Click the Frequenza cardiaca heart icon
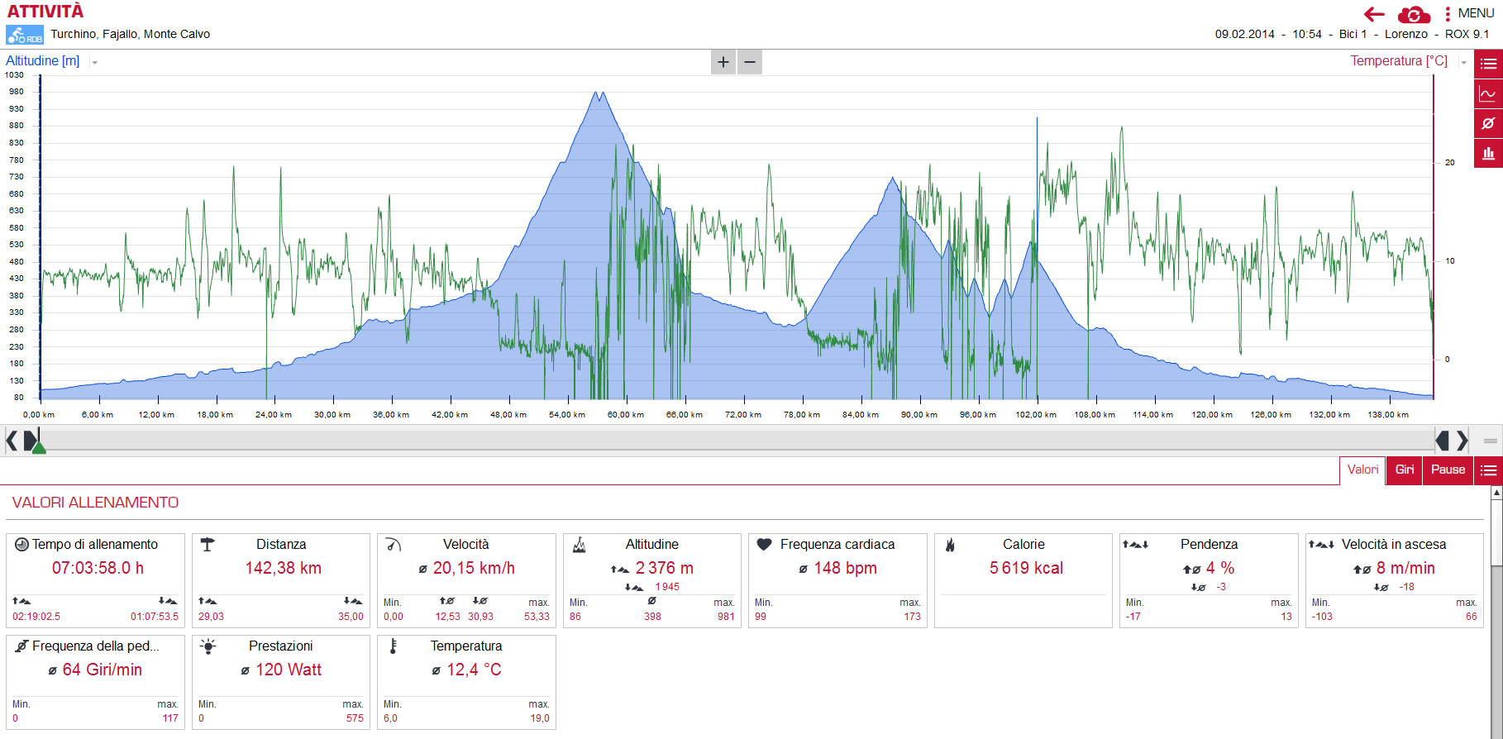 coord(764,545)
